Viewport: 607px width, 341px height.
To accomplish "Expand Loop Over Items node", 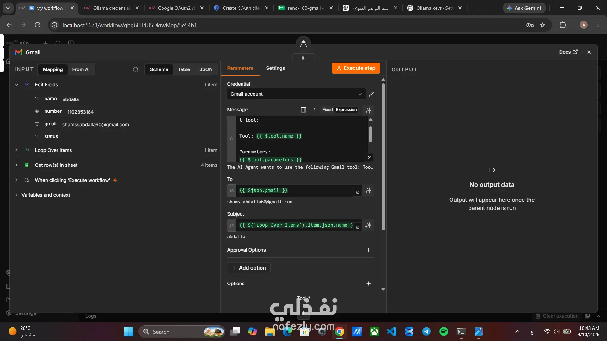I will [x=17, y=150].
